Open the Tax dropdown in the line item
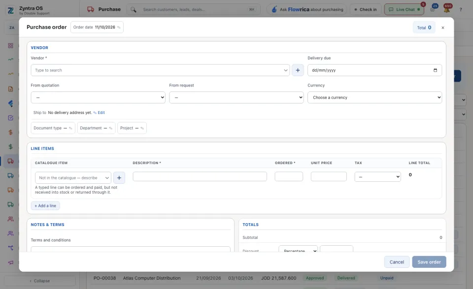 coord(378,177)
